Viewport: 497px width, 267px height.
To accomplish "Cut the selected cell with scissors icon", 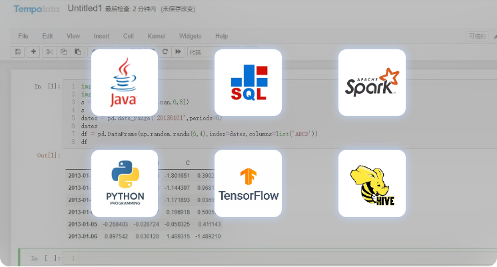I will click(x=49, y=52).
